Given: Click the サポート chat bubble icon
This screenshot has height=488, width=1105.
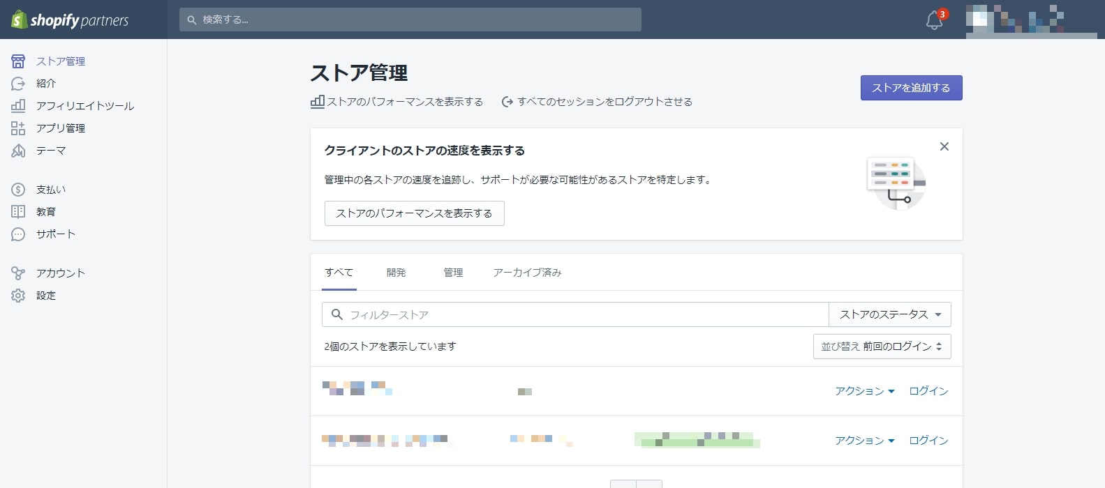Looking at the screenshot, I should (x=18, y=234).
